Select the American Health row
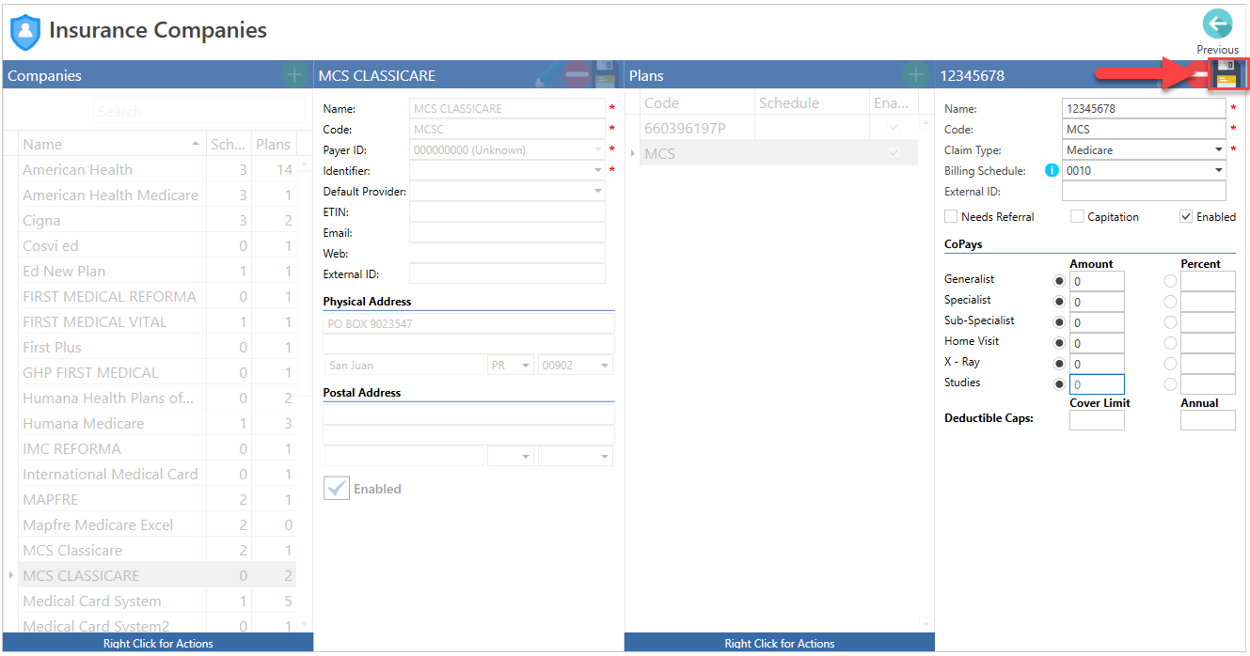Image resolution: width=1250 pixels, height=656 pixels. (x=157, y=170)
